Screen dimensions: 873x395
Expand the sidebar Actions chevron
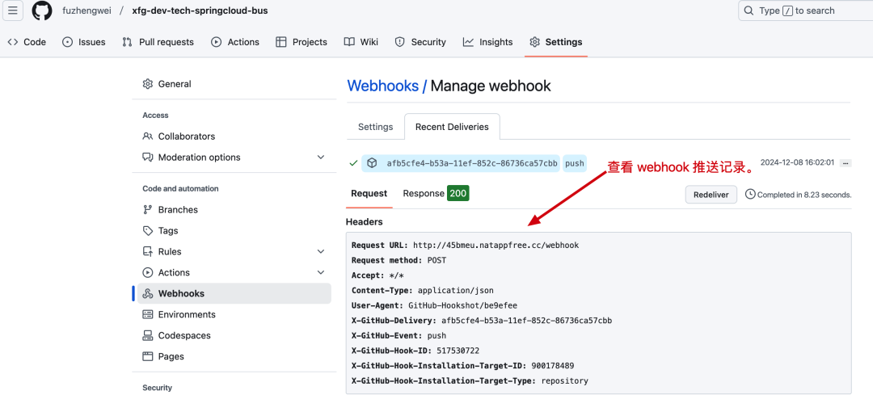[321, 272]
